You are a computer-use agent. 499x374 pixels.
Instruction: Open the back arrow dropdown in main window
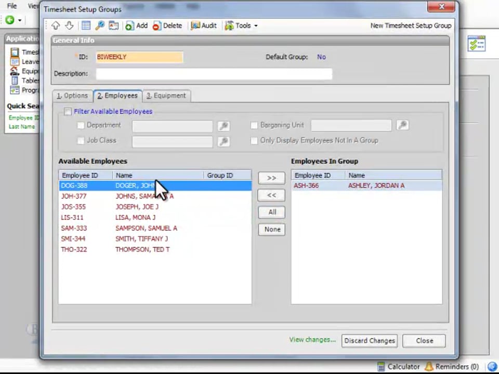(20, 20)
